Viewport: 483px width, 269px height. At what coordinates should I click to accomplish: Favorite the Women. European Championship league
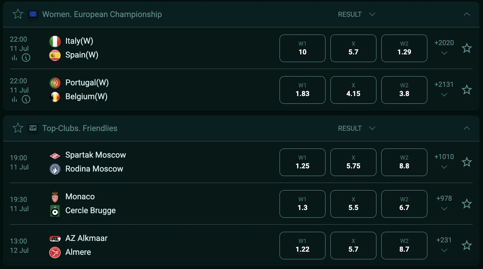tap(18, 14)
